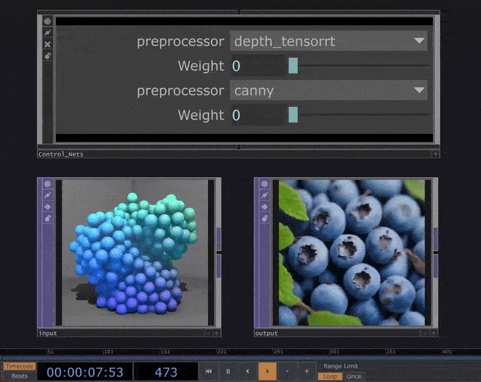Lock the input node
481x382 pixels.
(x=47, y=218)
